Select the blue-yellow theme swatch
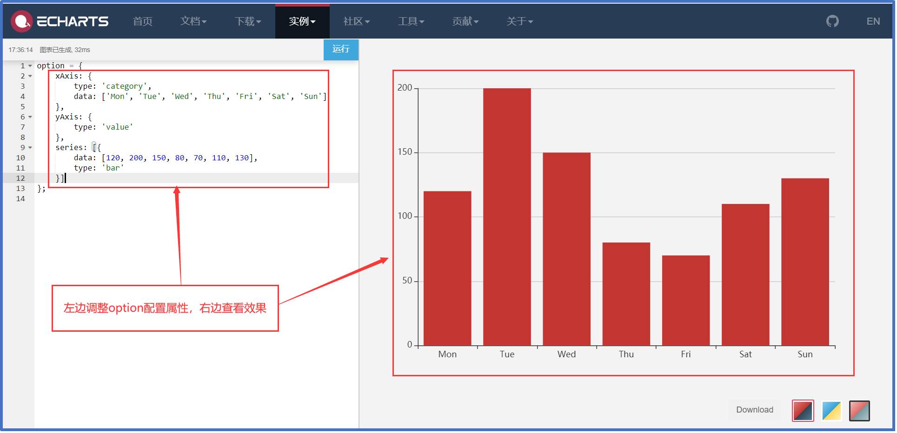This screenshot has width=897, height=433. 831,411
